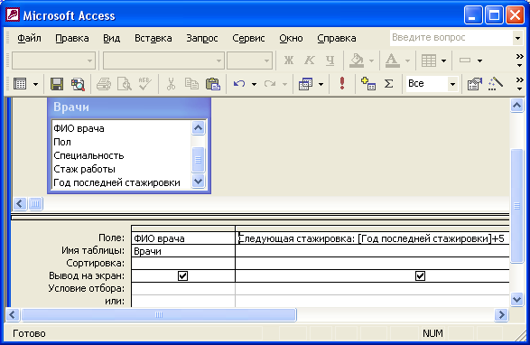Open the font color dropdown arrow
The image size is (530, 345).
(x=407, y=61)
